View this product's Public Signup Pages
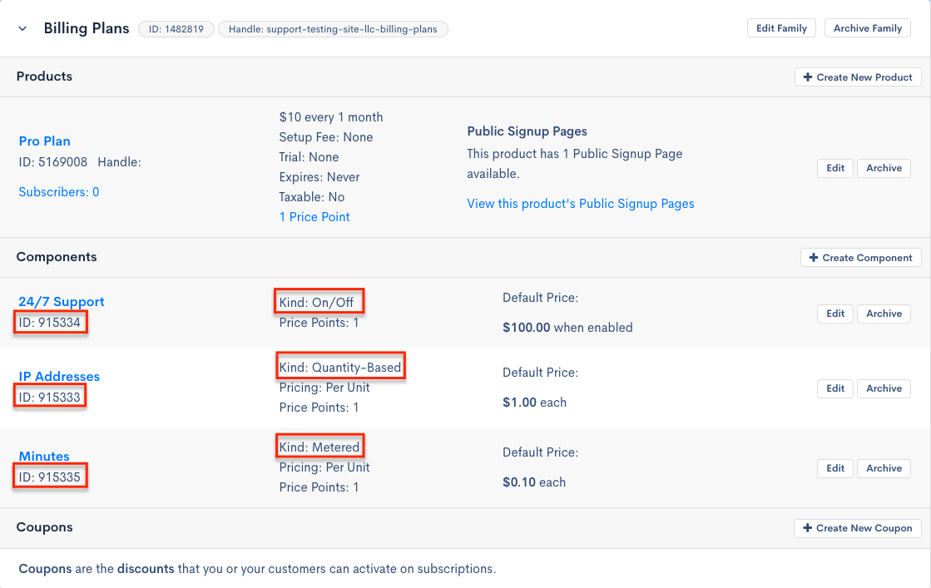 tap(580, 204)
